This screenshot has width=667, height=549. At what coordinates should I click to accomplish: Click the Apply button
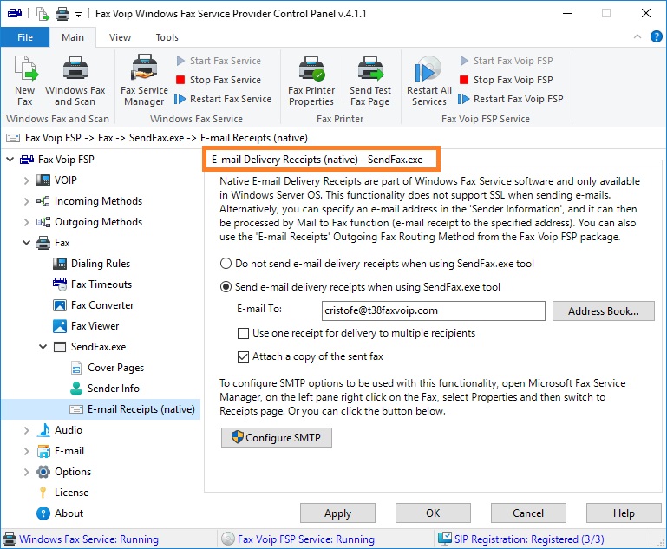pyautogui.click(x=337, y=513)
